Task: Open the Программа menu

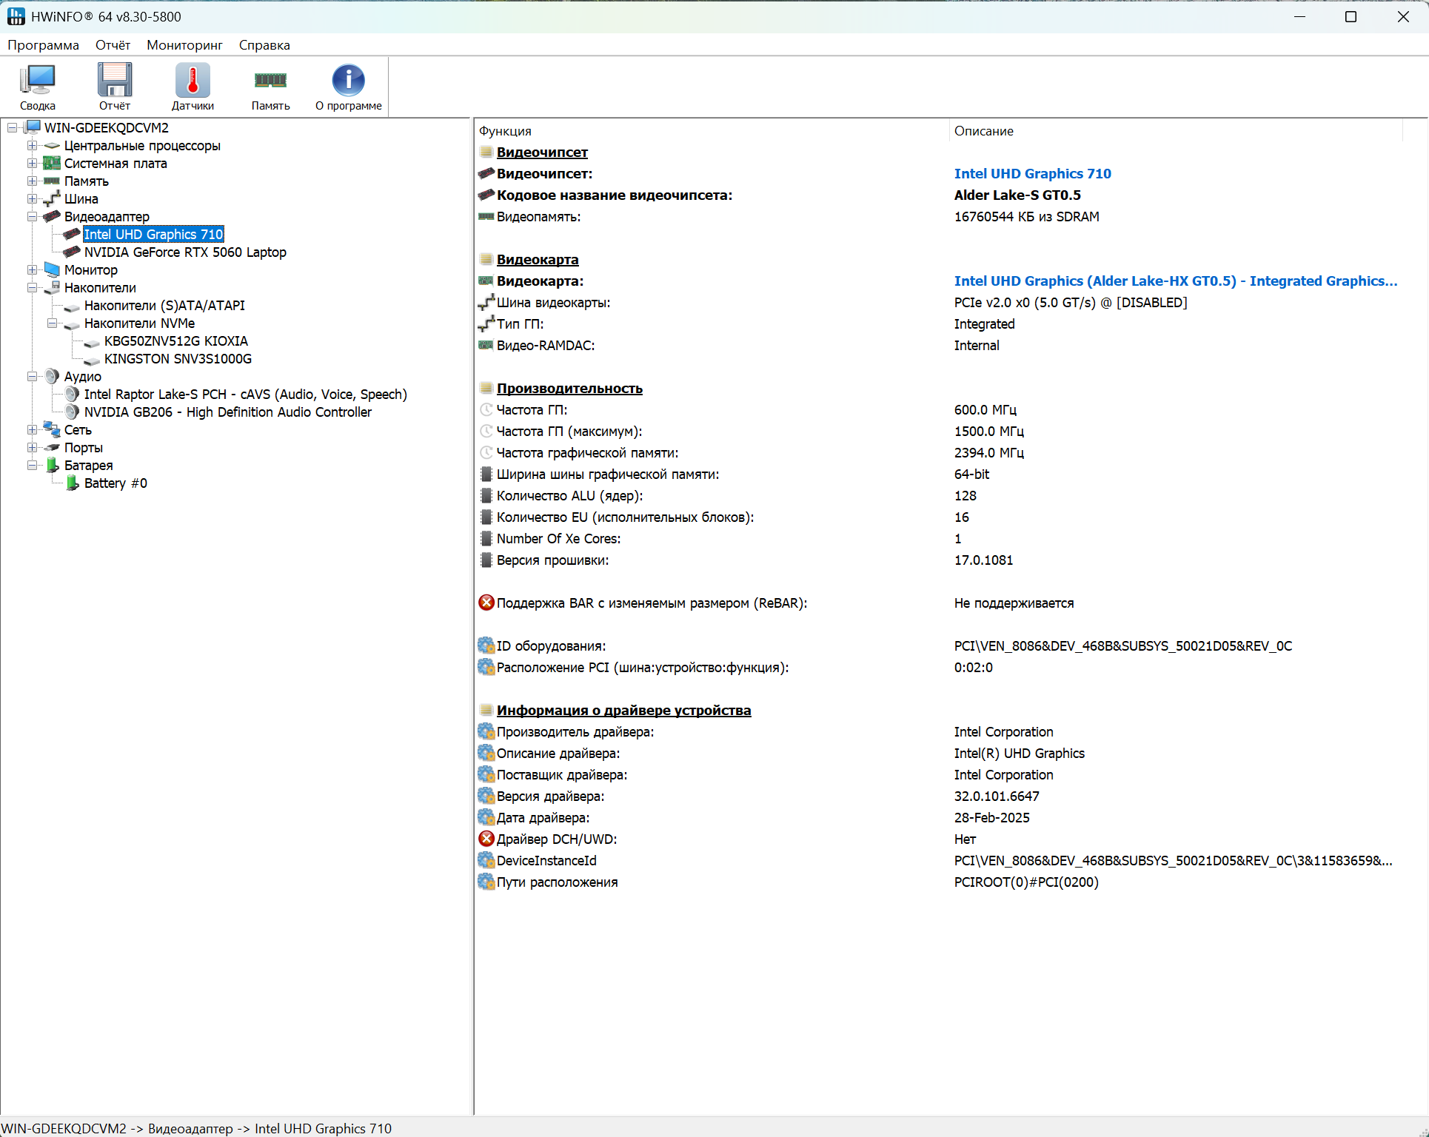Action: (43, 45)
